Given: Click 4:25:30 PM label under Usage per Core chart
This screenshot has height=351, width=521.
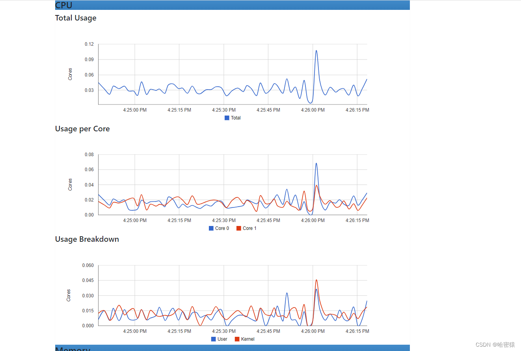Looking at the screenshot, I should [224, 220].
